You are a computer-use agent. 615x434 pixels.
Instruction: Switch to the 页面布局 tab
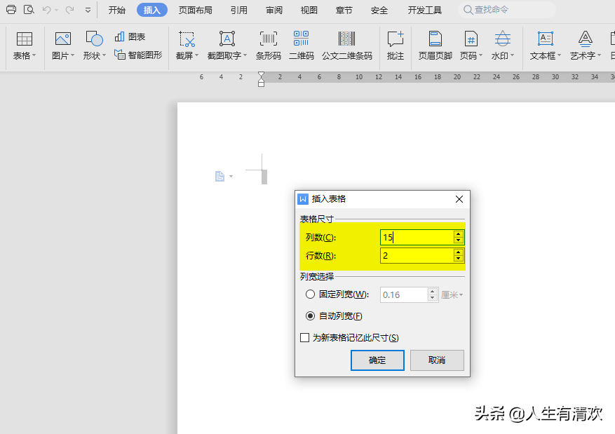[x=196, y=10]
